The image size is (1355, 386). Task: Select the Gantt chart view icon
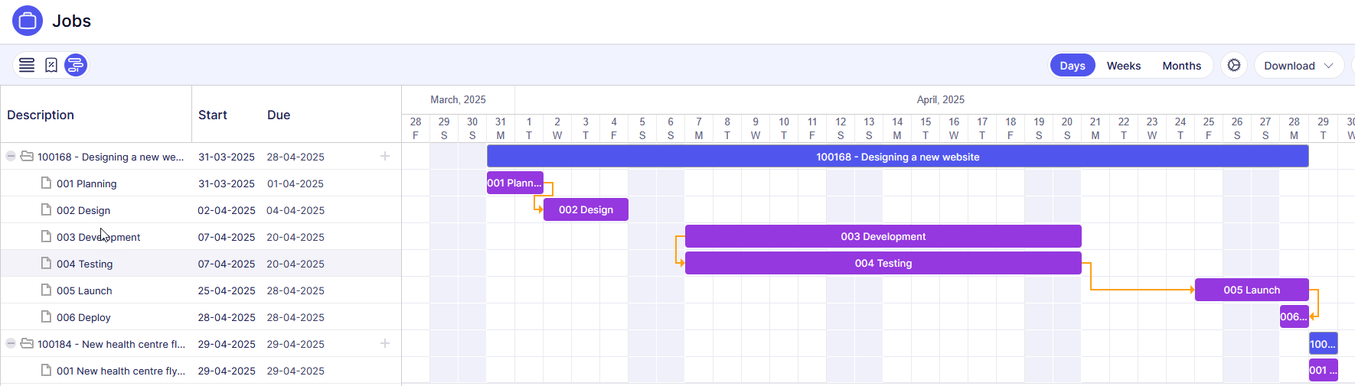tap(76, 65)
